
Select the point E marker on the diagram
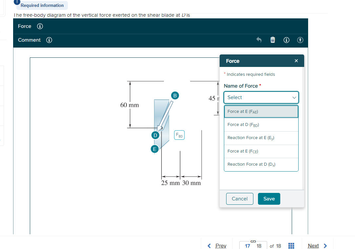tap(154, 149)
